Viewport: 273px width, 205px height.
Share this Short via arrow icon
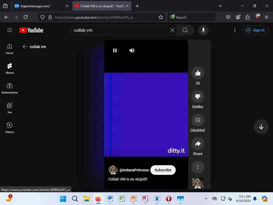click(x=198, y=144)
